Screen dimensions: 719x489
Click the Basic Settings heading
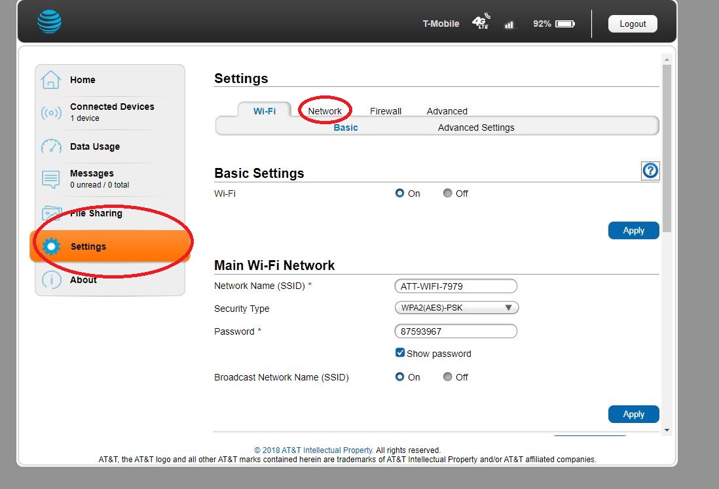(259, 173)
